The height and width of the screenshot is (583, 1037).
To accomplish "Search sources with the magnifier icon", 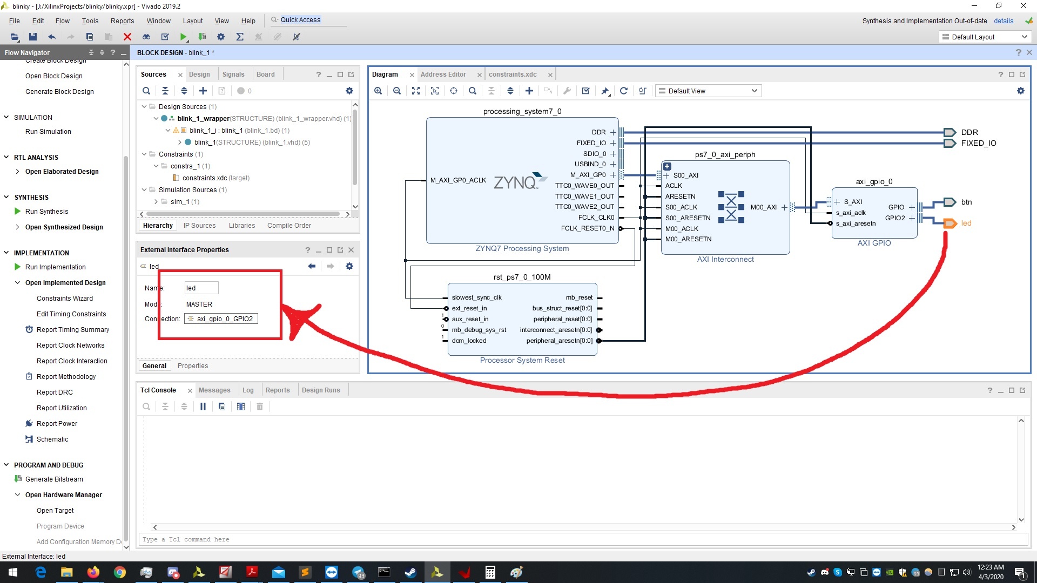I will point(146,91).
